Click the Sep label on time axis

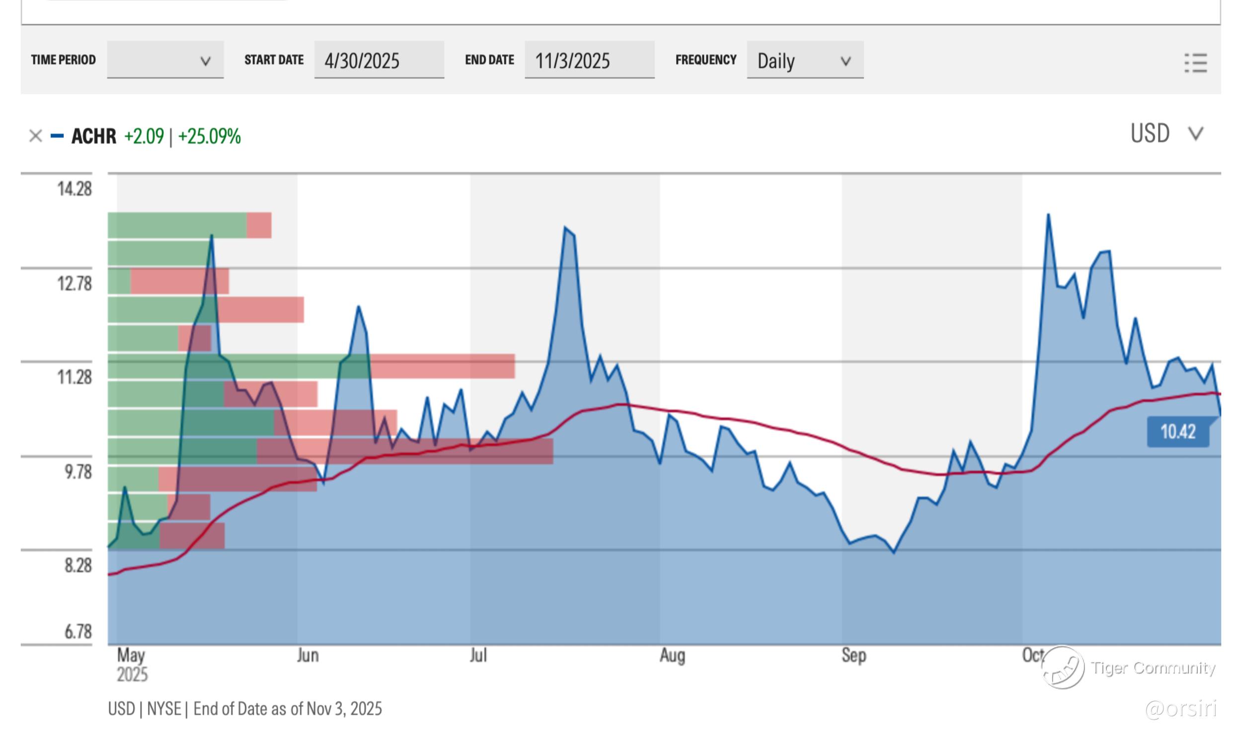[x=854, y=656]
